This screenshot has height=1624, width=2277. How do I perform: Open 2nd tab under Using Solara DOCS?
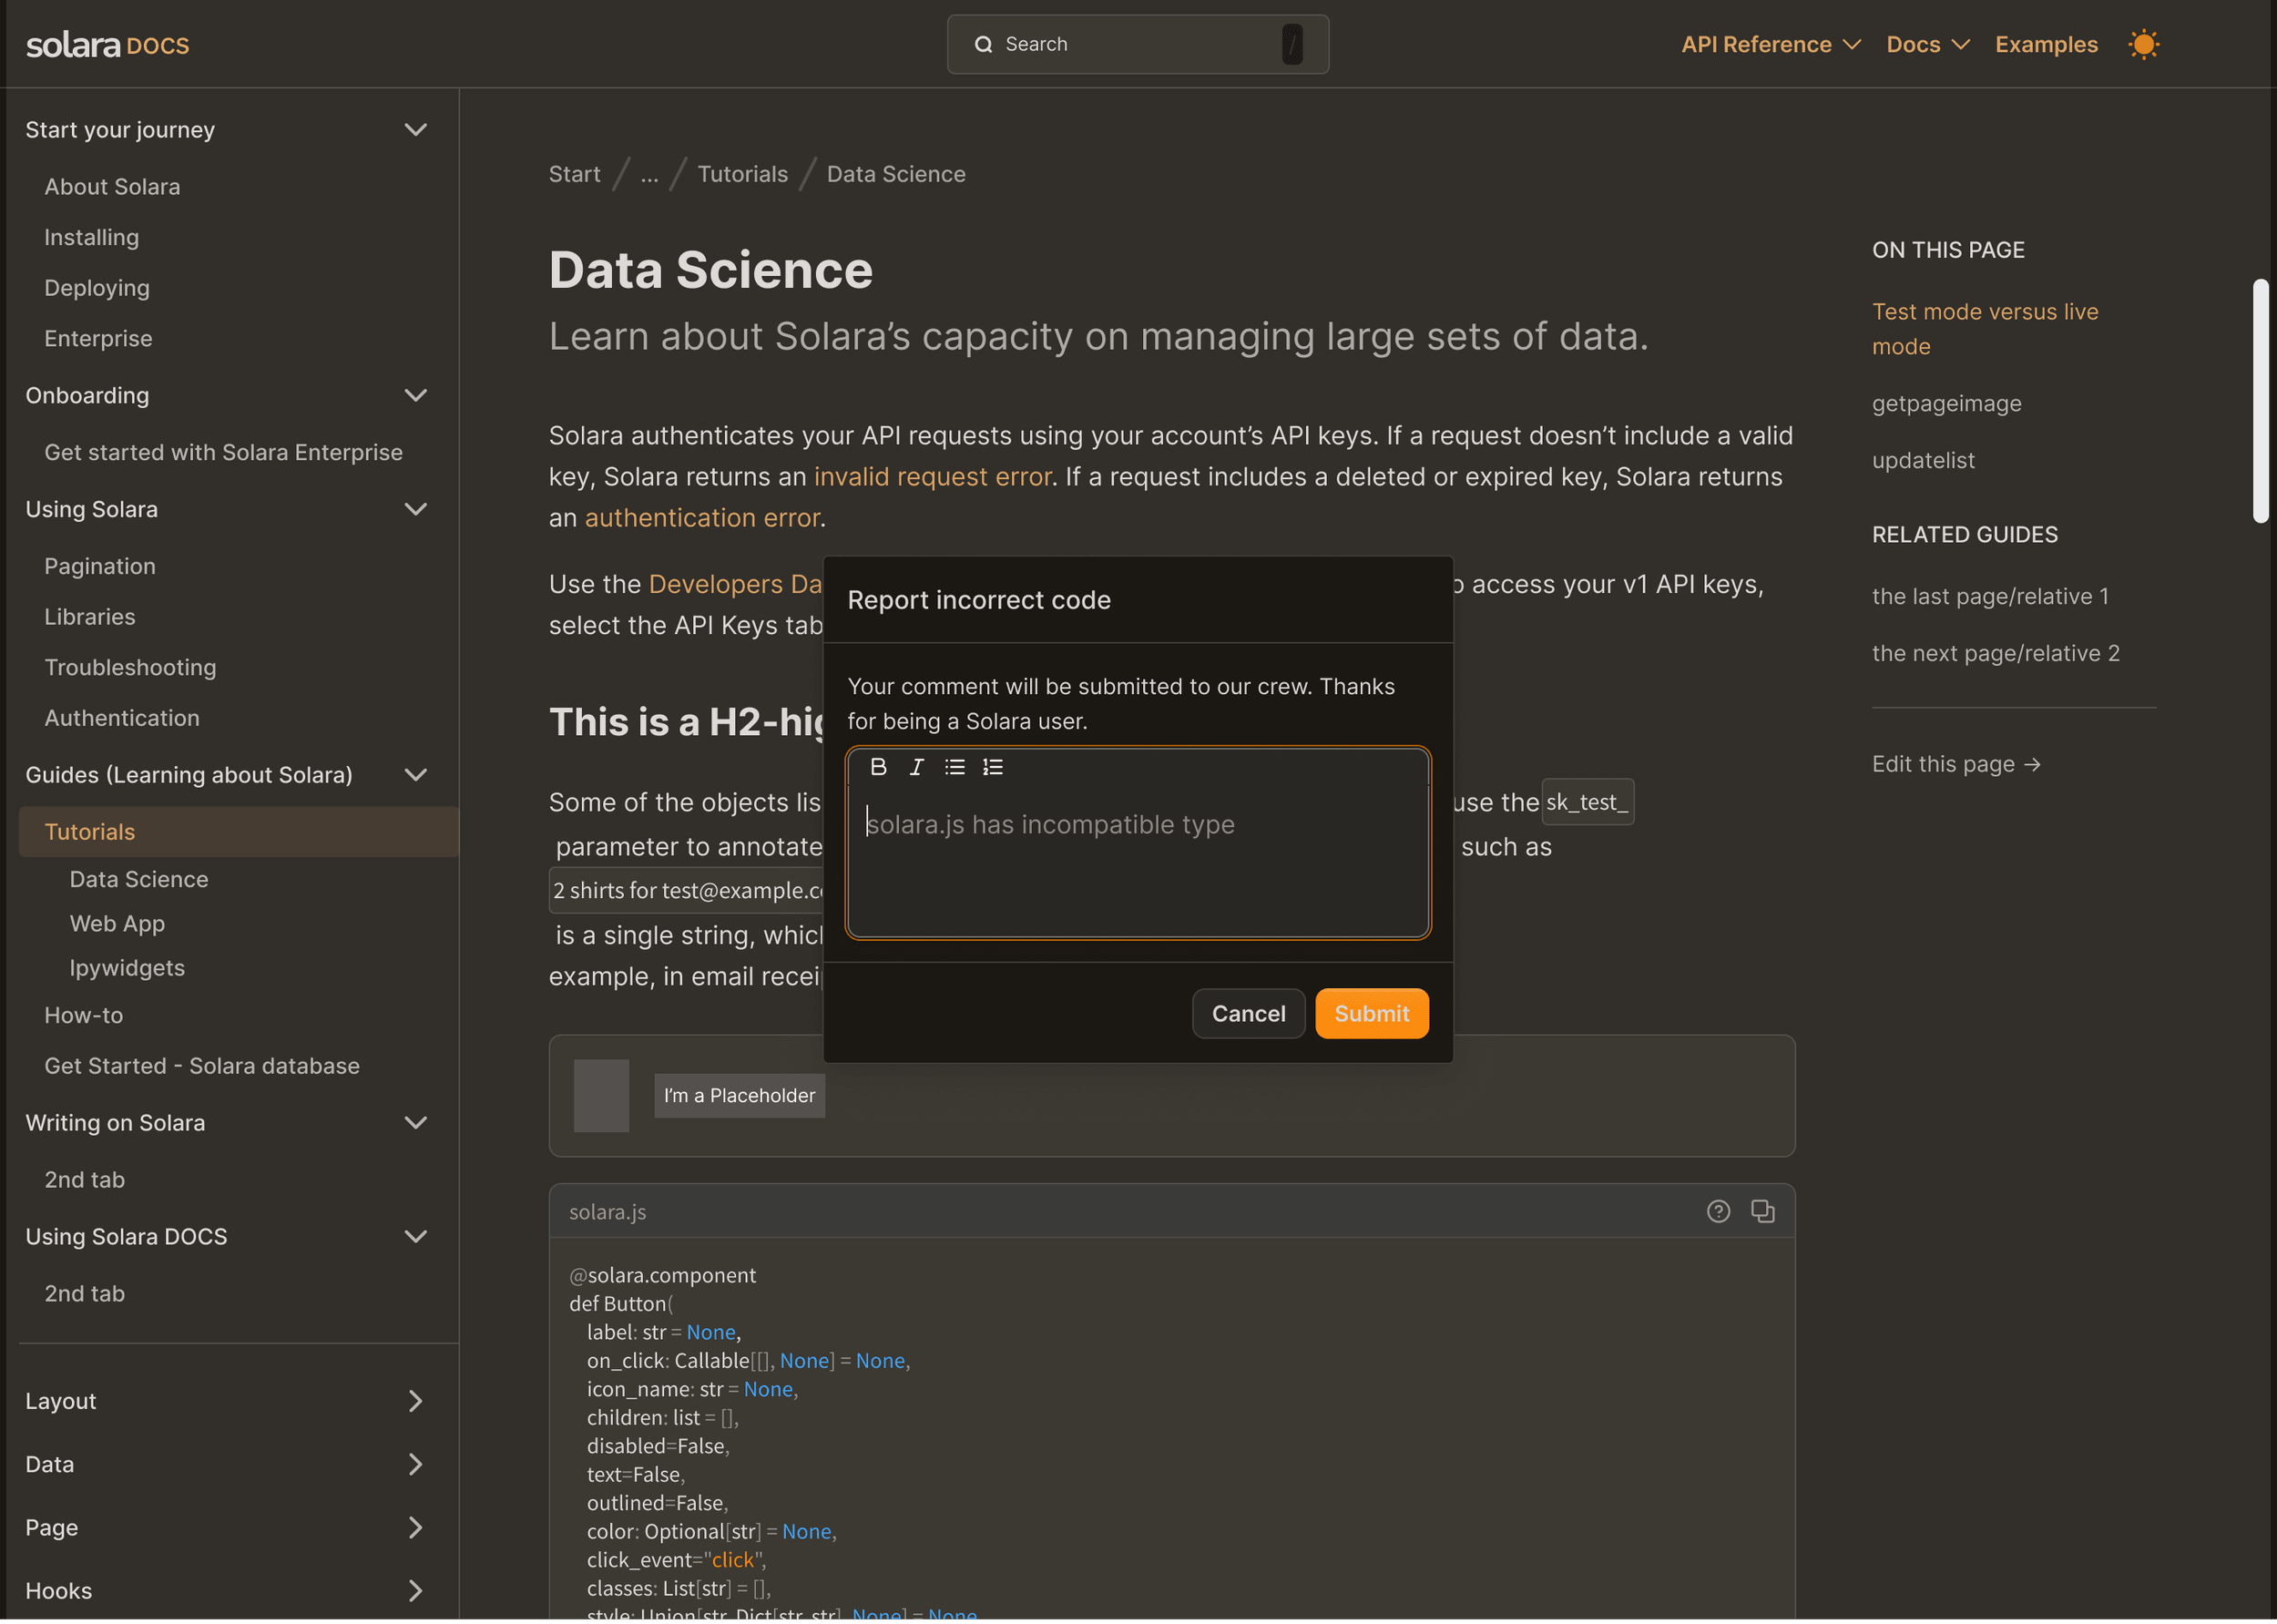click(85, 1294)
